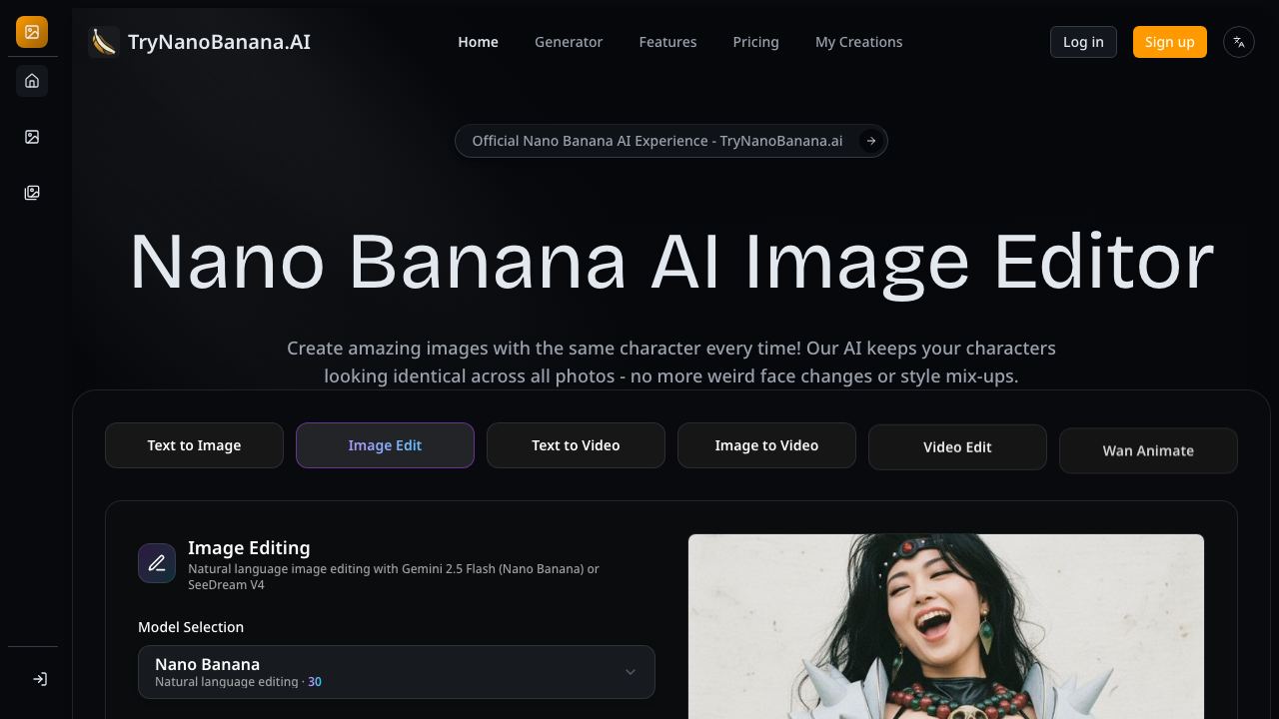Open the gallery icon in the sidebar
The height and width of the screenshot is (719, 1279).
point(32,193)
